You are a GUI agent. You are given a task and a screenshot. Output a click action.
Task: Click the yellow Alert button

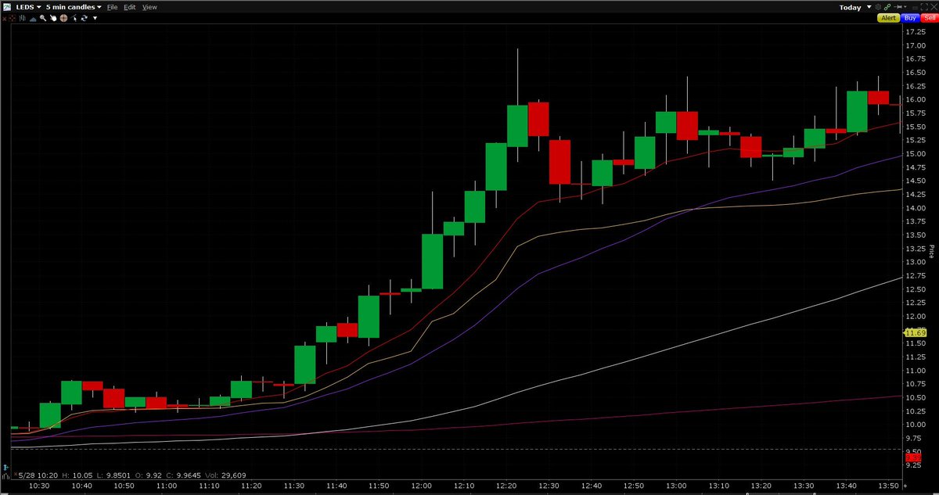point(888,17)
